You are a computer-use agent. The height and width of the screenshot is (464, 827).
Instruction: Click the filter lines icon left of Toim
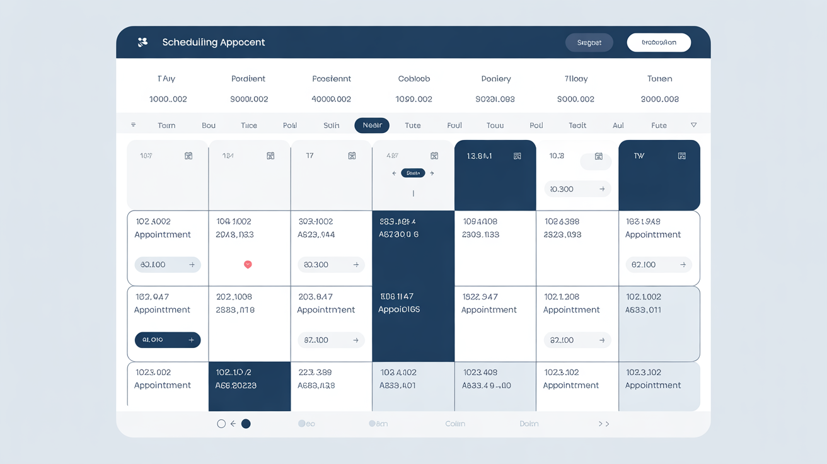coord(133,125)
